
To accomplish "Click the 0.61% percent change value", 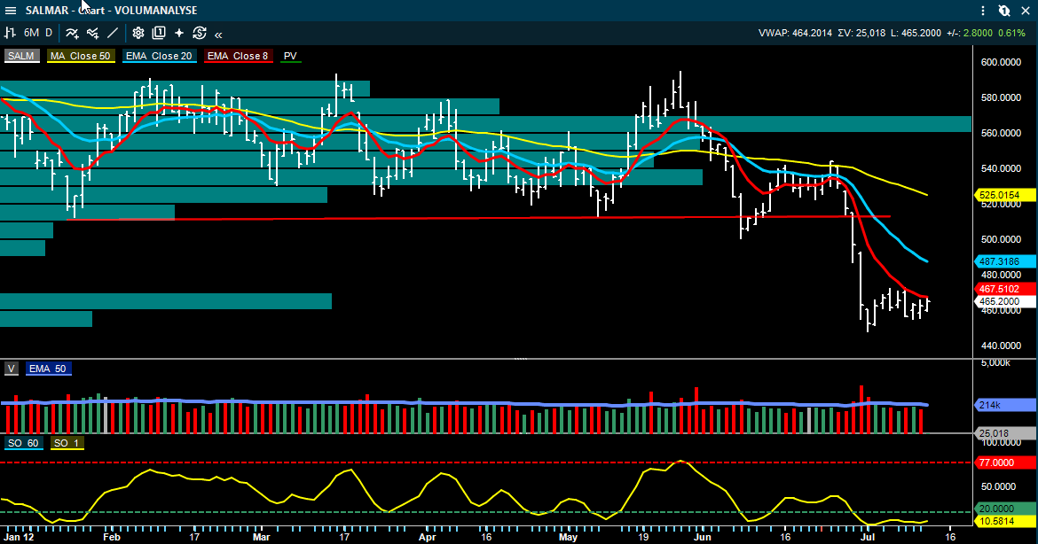I will tap(1012, 33).
